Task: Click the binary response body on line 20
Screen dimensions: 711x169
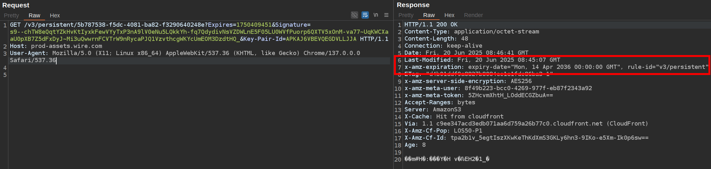Action: (x=447, y=159)
